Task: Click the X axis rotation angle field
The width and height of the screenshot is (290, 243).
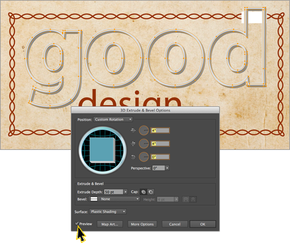Action: (x=160, y=130)
